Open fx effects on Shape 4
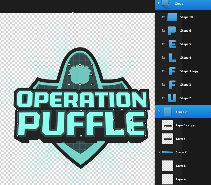211x185 pixels. [x=163, y=58]
